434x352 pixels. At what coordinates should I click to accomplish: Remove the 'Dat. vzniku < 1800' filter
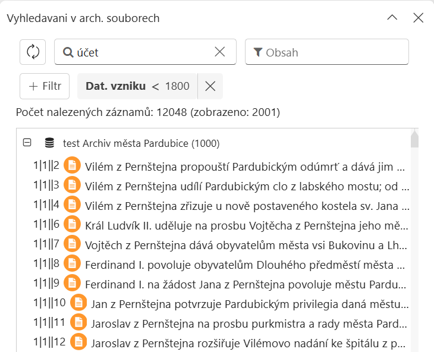210,86
